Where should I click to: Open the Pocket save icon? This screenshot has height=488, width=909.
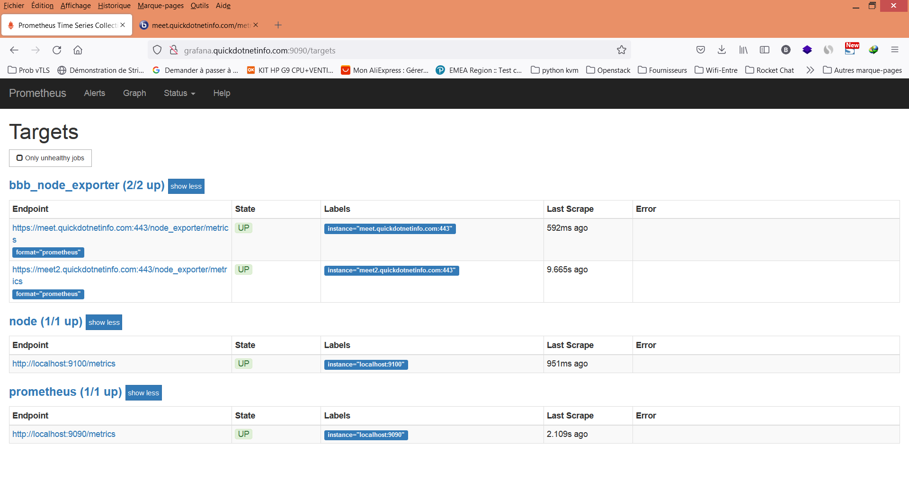point(700,50)
